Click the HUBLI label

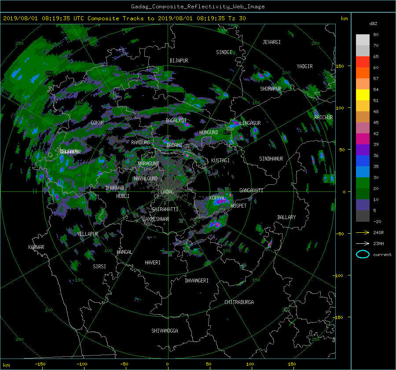[x=122, y=196]
